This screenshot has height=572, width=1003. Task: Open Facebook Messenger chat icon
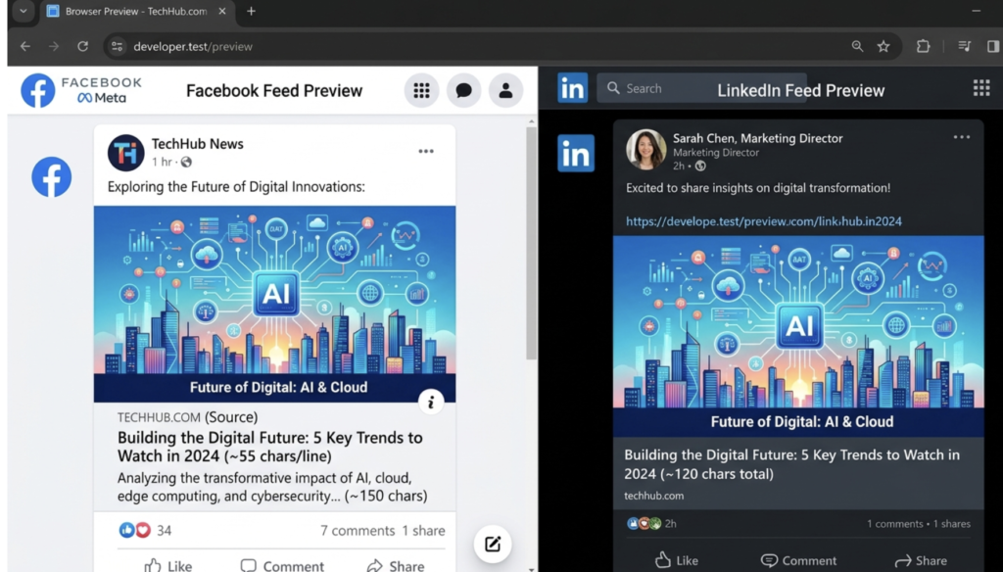463,90
